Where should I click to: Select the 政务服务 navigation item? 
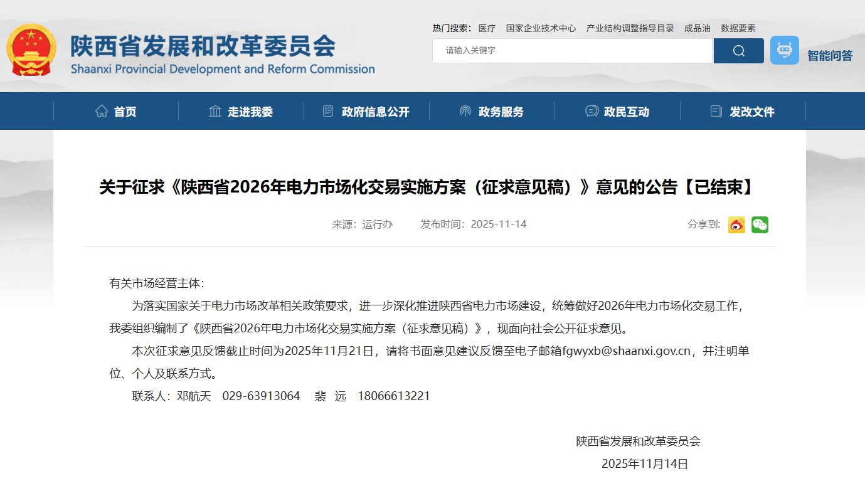[501, 112]
